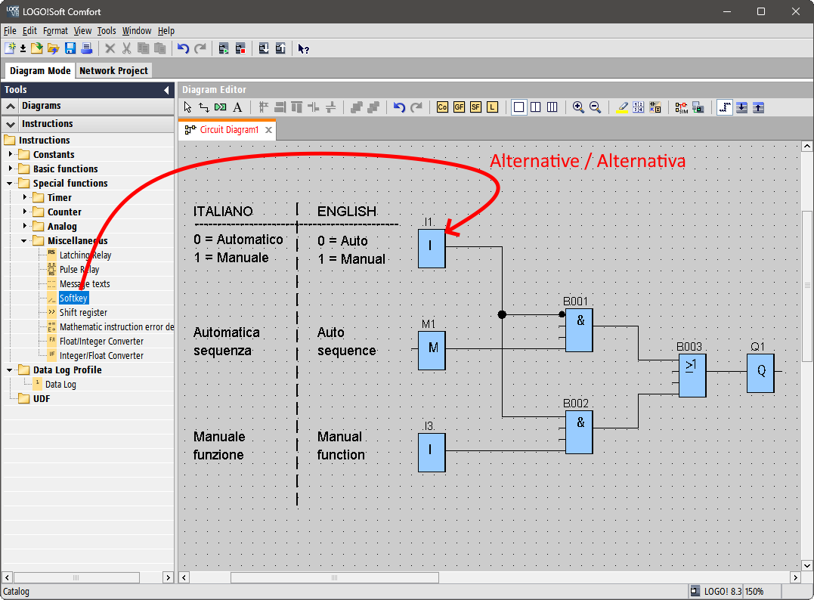Viewport: 814px width, 600px height.
Task: Select Softkey in the Miscellaneous list
Action: click(74, 298)
